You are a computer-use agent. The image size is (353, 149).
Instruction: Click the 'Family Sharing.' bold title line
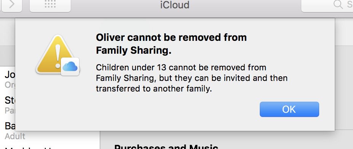tap(134, 51)
